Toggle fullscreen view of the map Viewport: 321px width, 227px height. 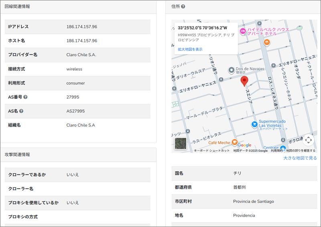coord(308,140)
